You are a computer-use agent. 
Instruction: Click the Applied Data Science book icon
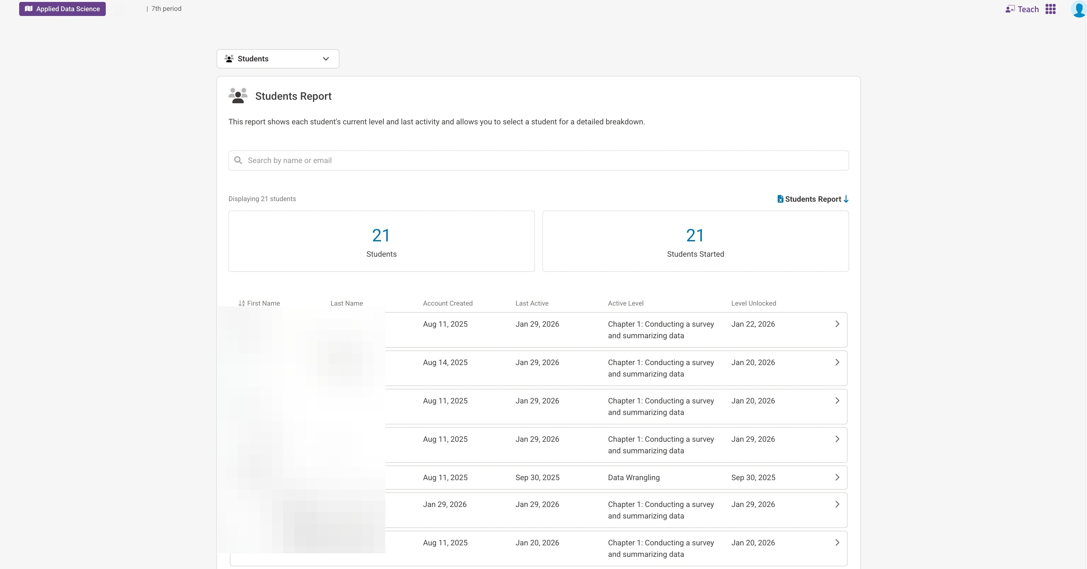pyautogui.click(x=29, y=9)
